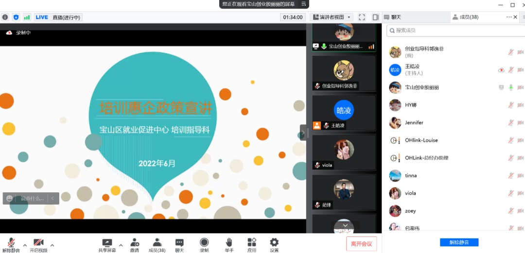Image resolution: width=525 pixels, height=253 pixels.
Task: Click microphone icon for viola in list
Action: pyautogui.click(x=510, y=193)
